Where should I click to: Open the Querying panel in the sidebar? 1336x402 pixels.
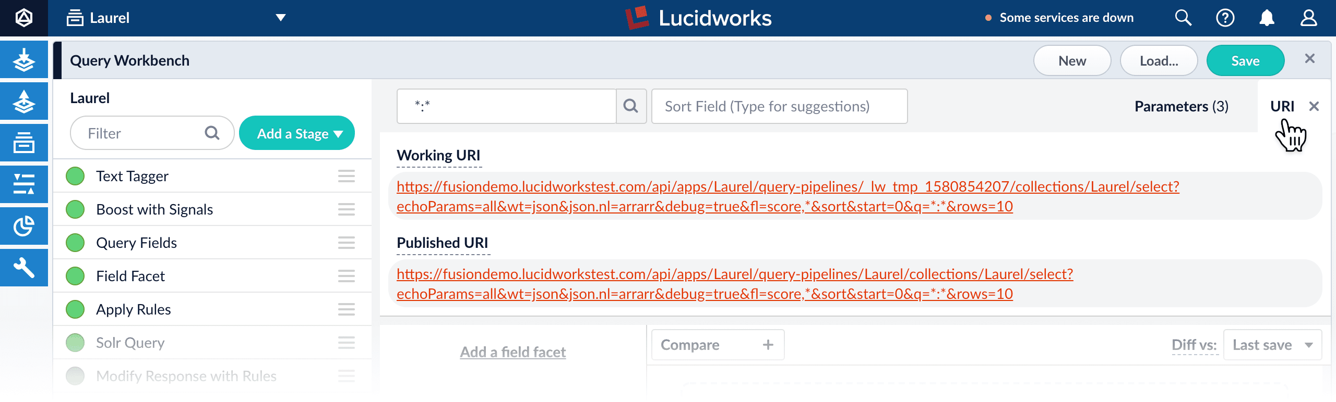tap(24, 101)
